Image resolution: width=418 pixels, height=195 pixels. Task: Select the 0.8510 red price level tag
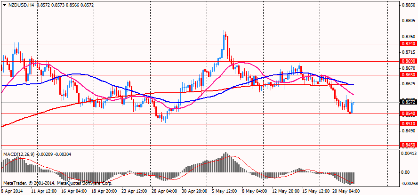[408, 124]
